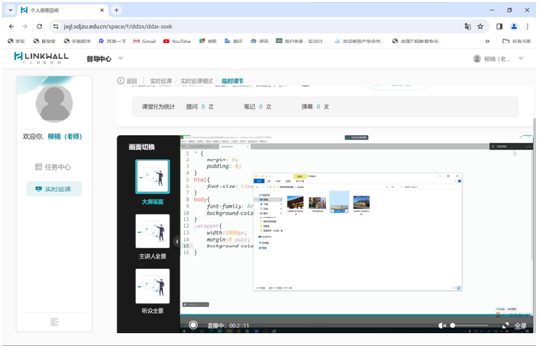Switch to the 主讲人全景 view thumbnail

click(x=153, y=231)
